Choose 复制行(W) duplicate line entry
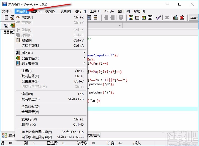This screenshot has width=199, height=146. (x=51, y=119)
